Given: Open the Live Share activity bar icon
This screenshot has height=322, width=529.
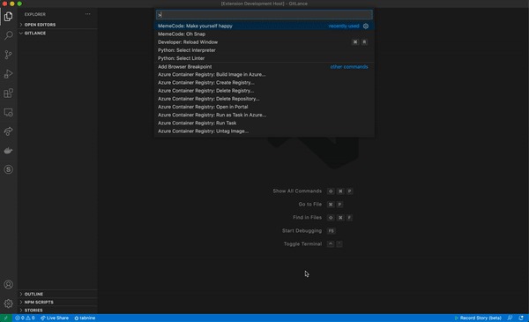Looking at the screenshot, I should click(9, 131).
